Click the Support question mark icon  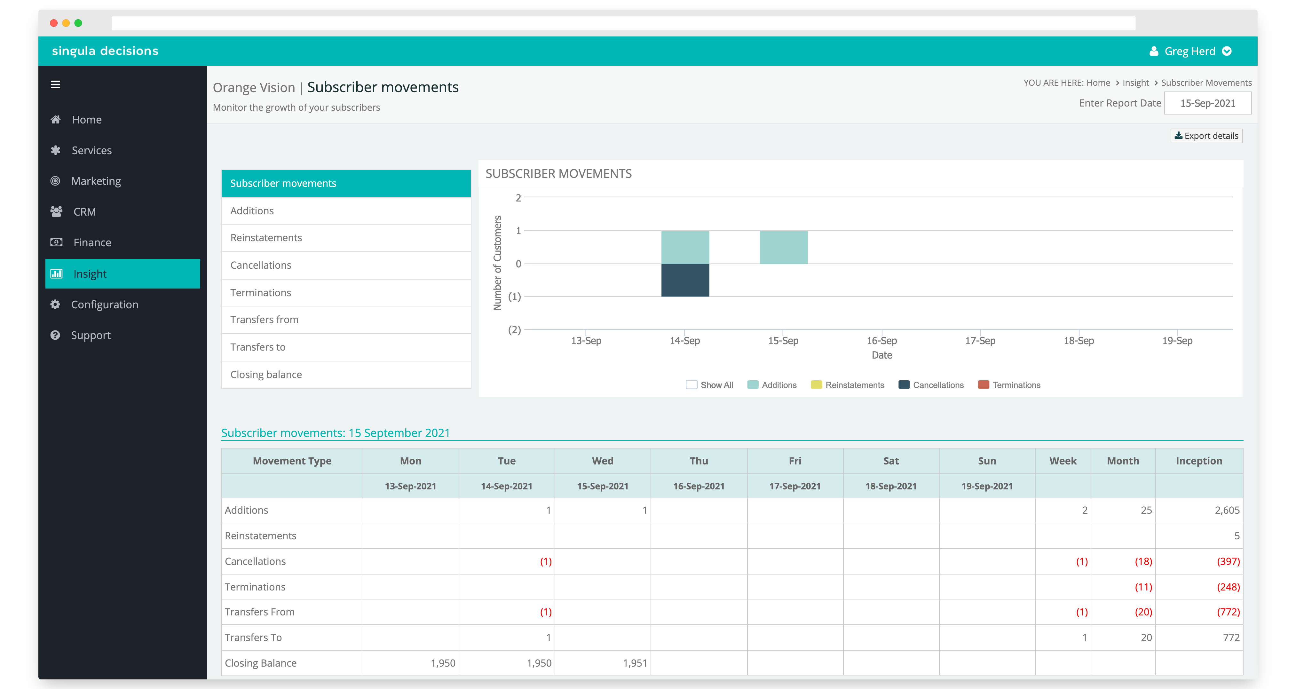(55, 335)
